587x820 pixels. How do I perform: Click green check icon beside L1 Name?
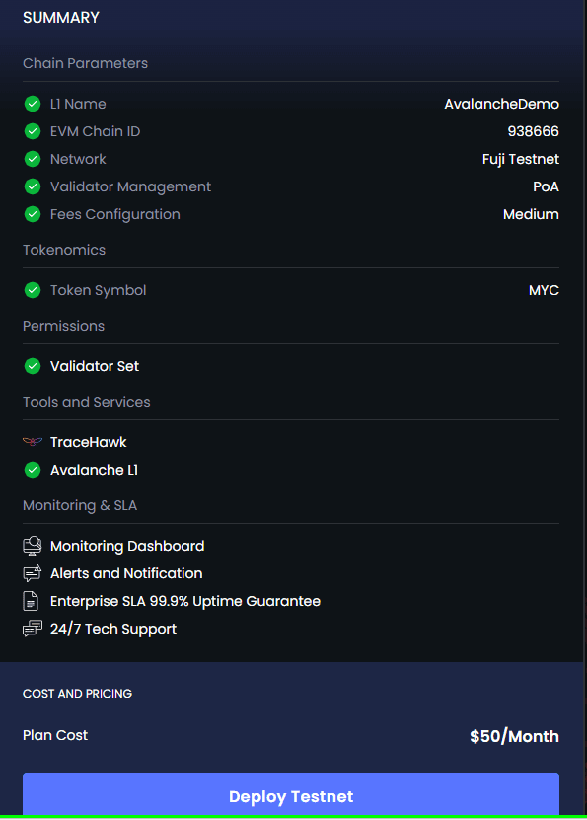(33, 104)
